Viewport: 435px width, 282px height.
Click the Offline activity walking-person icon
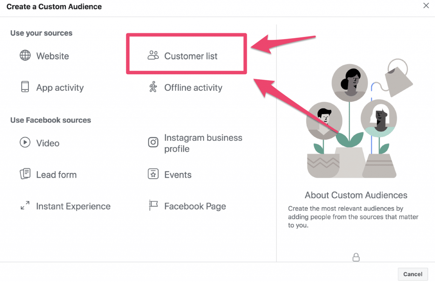pos(153,87)
